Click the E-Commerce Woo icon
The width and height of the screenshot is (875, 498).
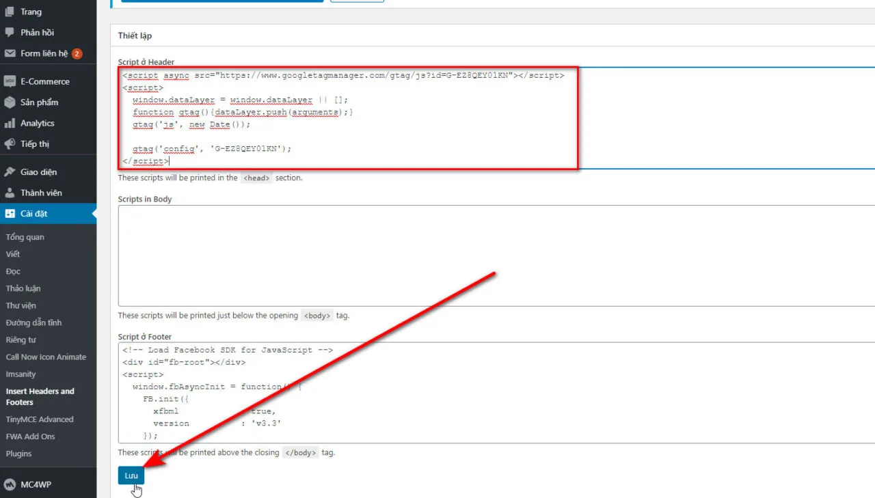point(10,81)
